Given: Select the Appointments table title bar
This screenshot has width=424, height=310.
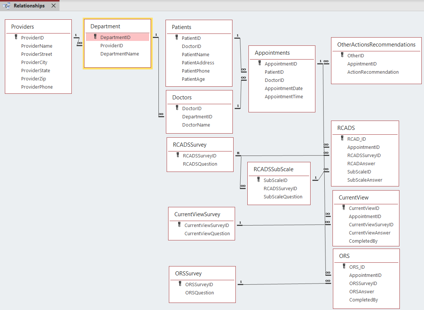Looking at the screenshot, I should click(282, 53).
